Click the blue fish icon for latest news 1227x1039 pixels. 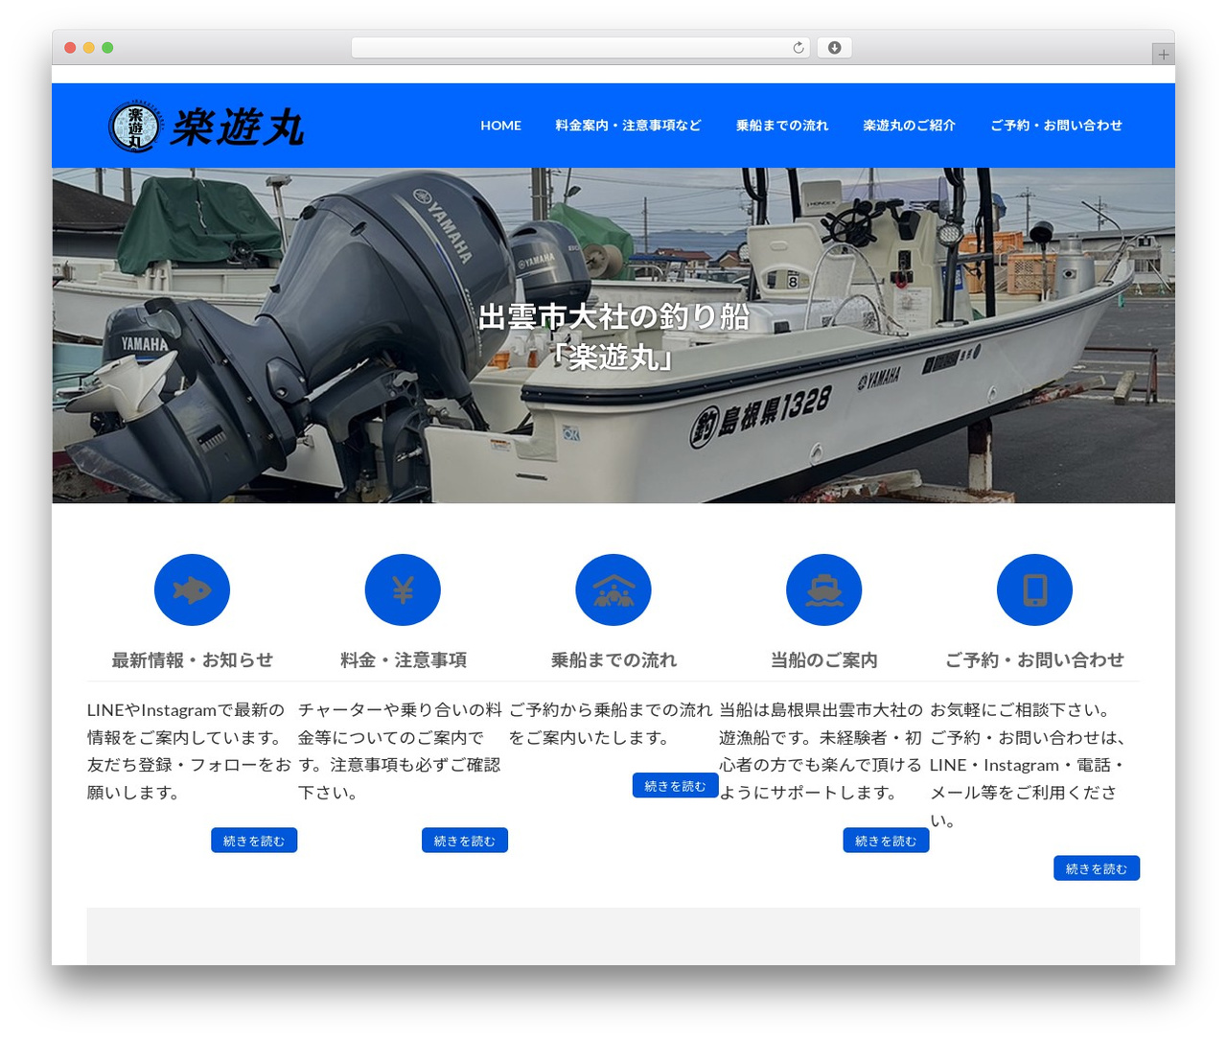tap(192, 589)
